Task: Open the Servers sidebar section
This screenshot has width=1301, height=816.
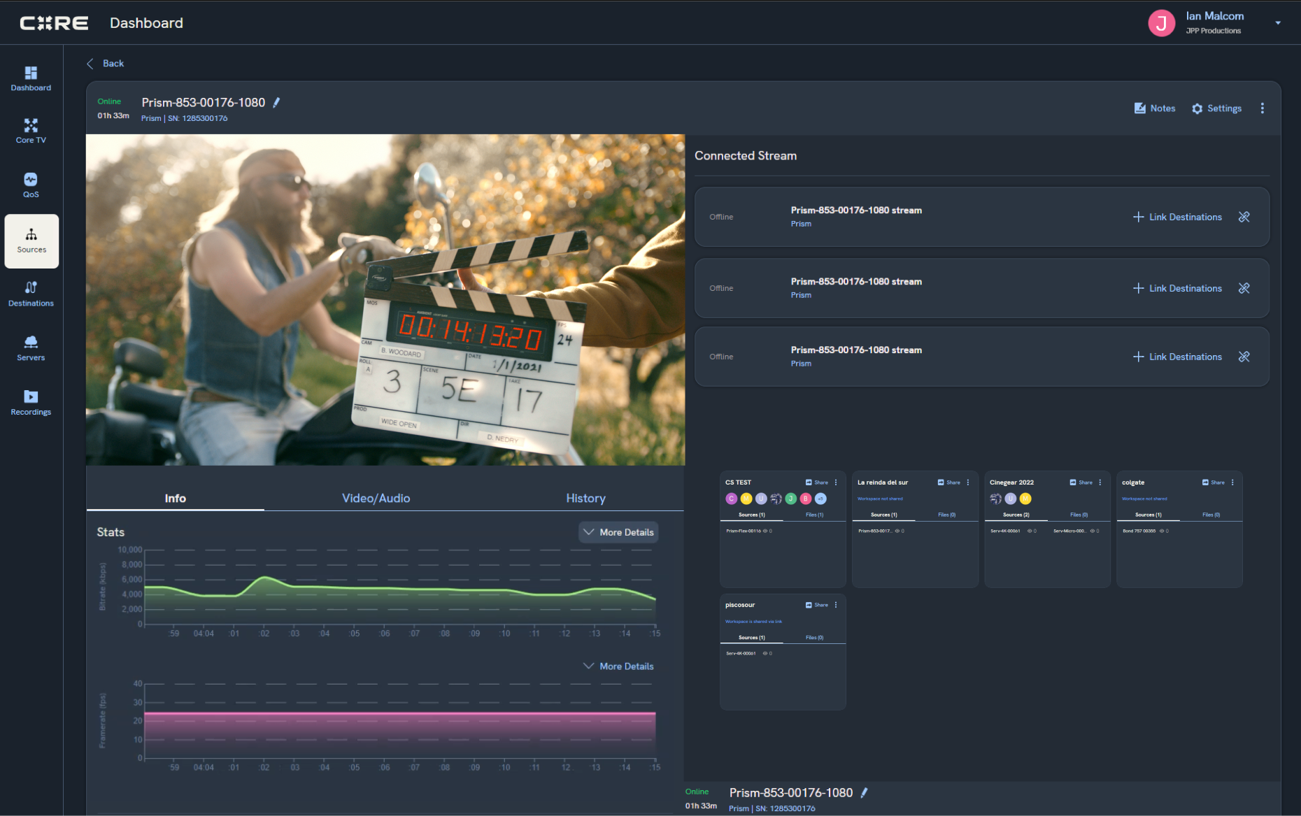Action: pos(31,348)
